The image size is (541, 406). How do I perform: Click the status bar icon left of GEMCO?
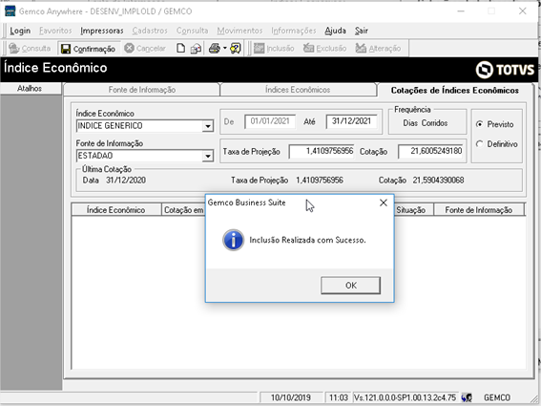pyautogui.click(x=467, y=397)
